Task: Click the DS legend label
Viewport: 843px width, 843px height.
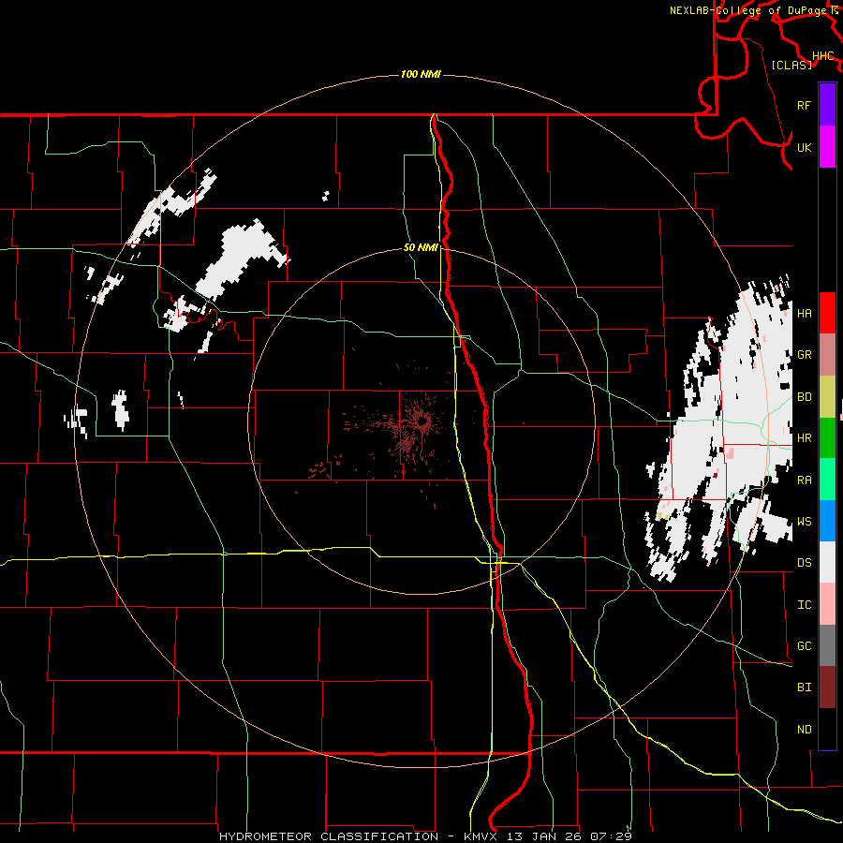Action: [x=804, y=562]
